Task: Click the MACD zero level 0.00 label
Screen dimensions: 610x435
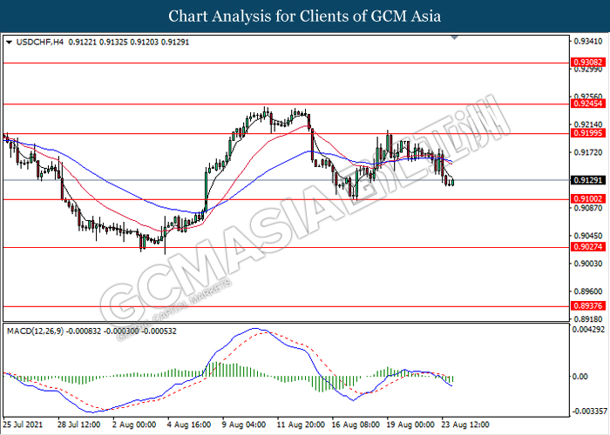Action: (580, 377)
